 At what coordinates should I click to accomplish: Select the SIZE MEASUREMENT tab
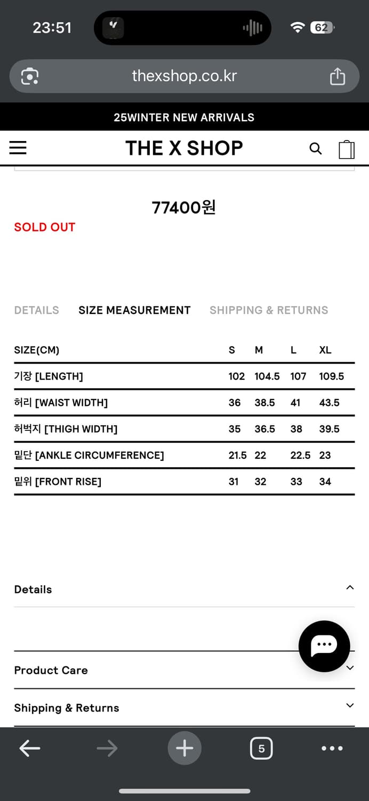(134, 310)
